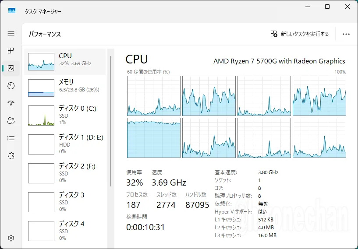Select the Performance page icon
Image resolution: width=358 pixels, height=249 pixels.
(x=11, y=68)
